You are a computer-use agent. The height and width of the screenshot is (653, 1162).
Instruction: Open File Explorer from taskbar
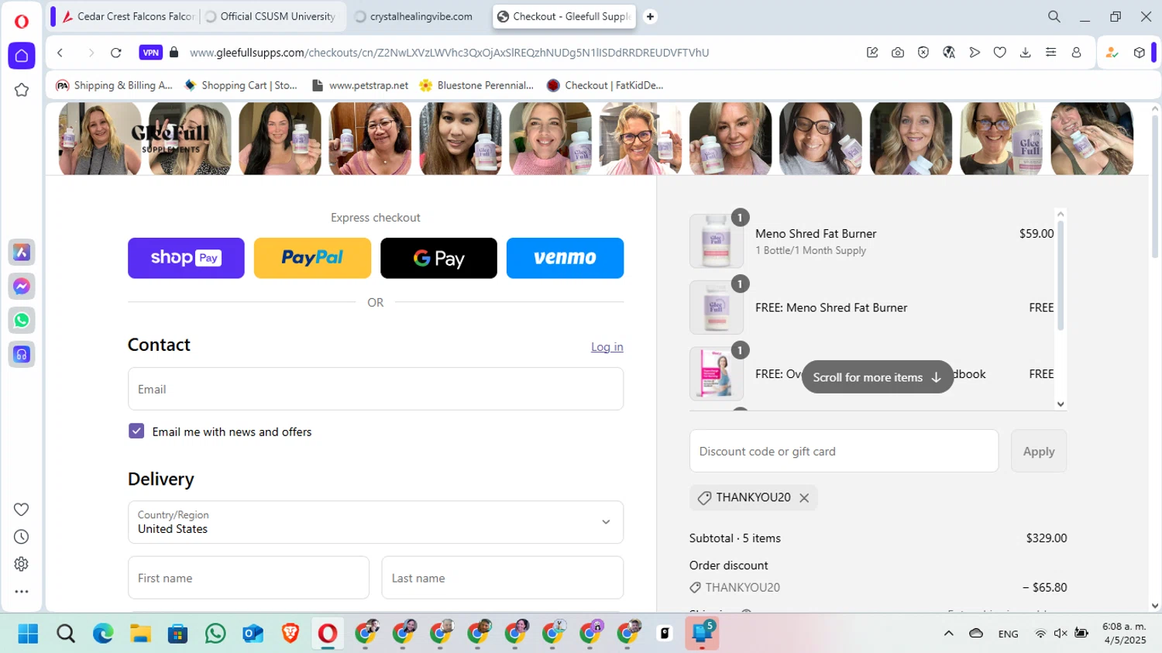pos(140,634)
